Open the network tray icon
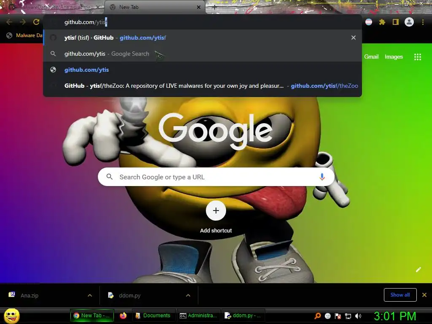The height and width of the screenshot is (324, 432). 348,316
